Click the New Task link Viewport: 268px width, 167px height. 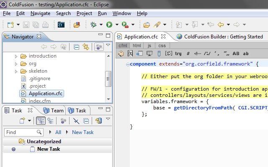(83, 132)
